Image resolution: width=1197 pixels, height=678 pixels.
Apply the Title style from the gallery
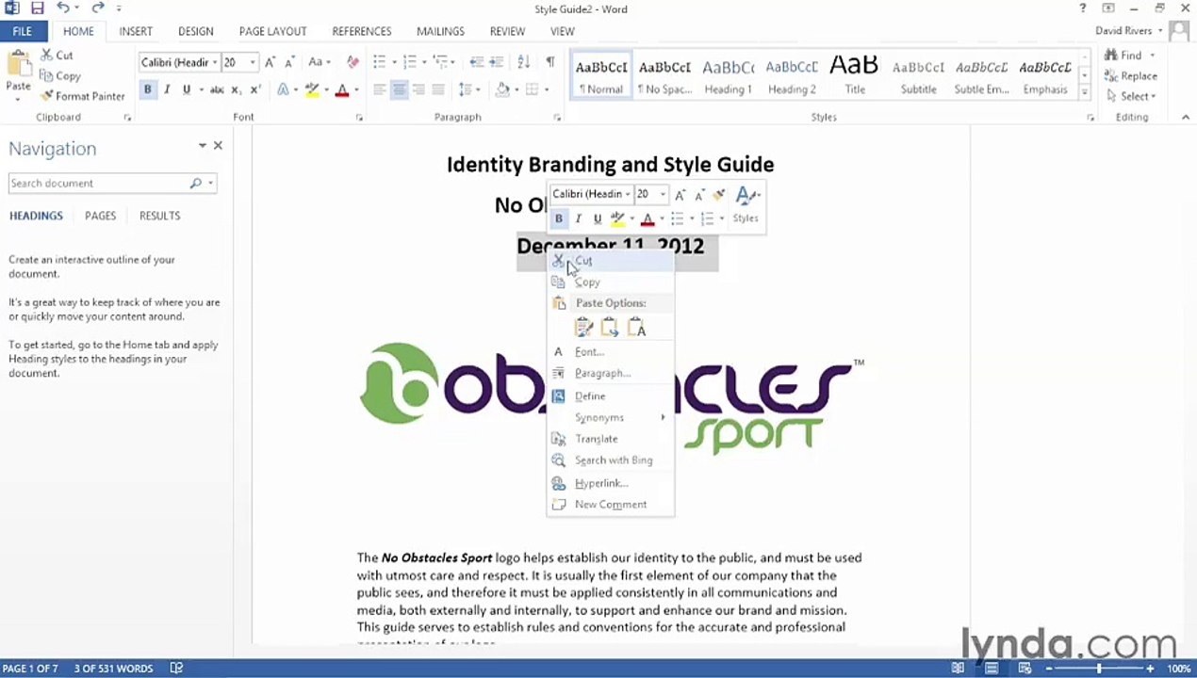tap(855, 76)
